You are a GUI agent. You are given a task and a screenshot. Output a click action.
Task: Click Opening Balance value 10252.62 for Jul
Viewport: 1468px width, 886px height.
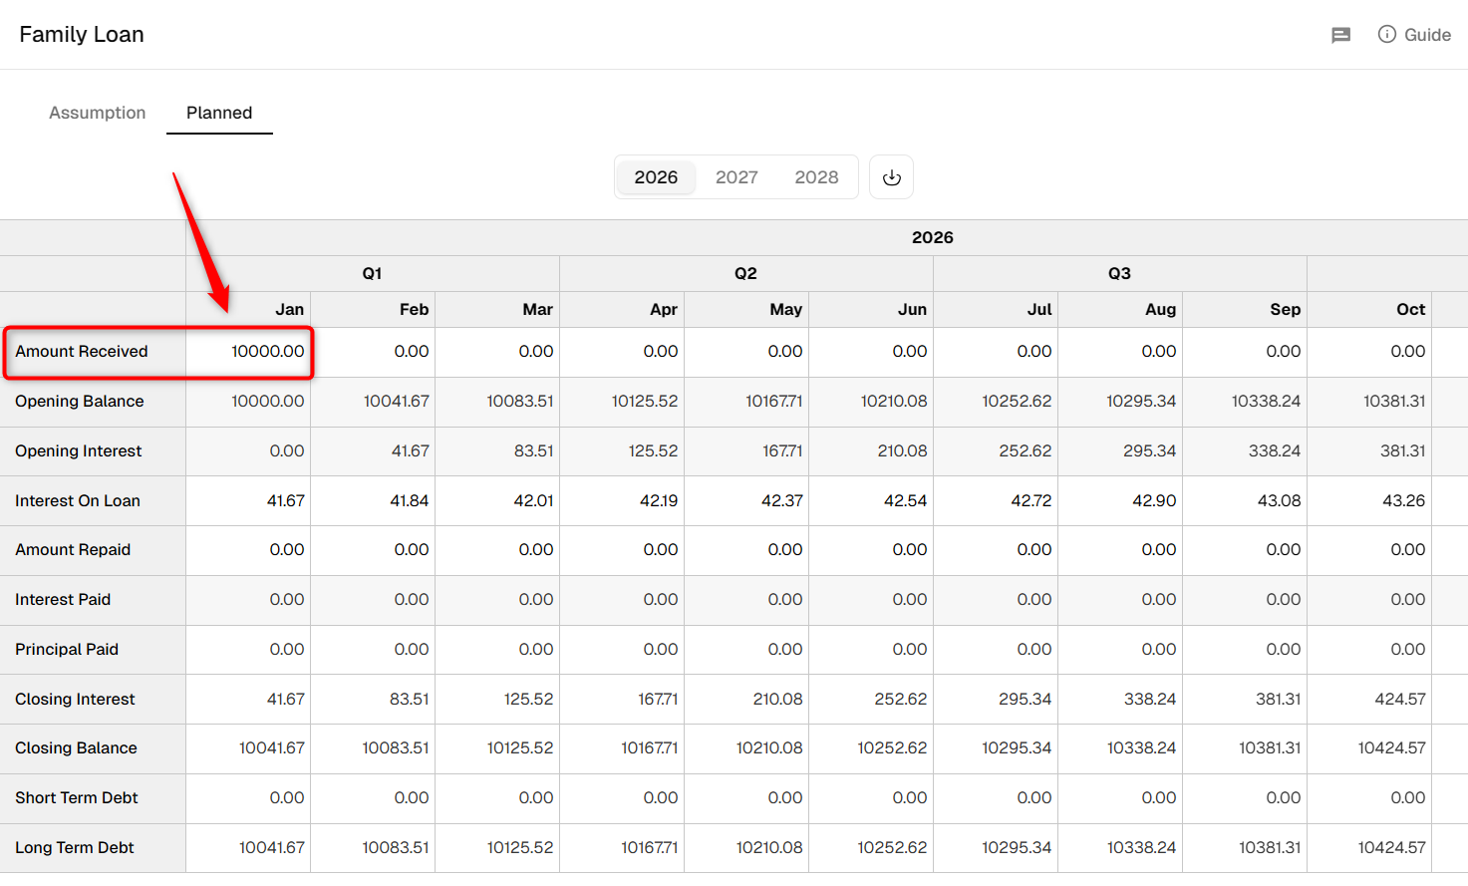1018,402
